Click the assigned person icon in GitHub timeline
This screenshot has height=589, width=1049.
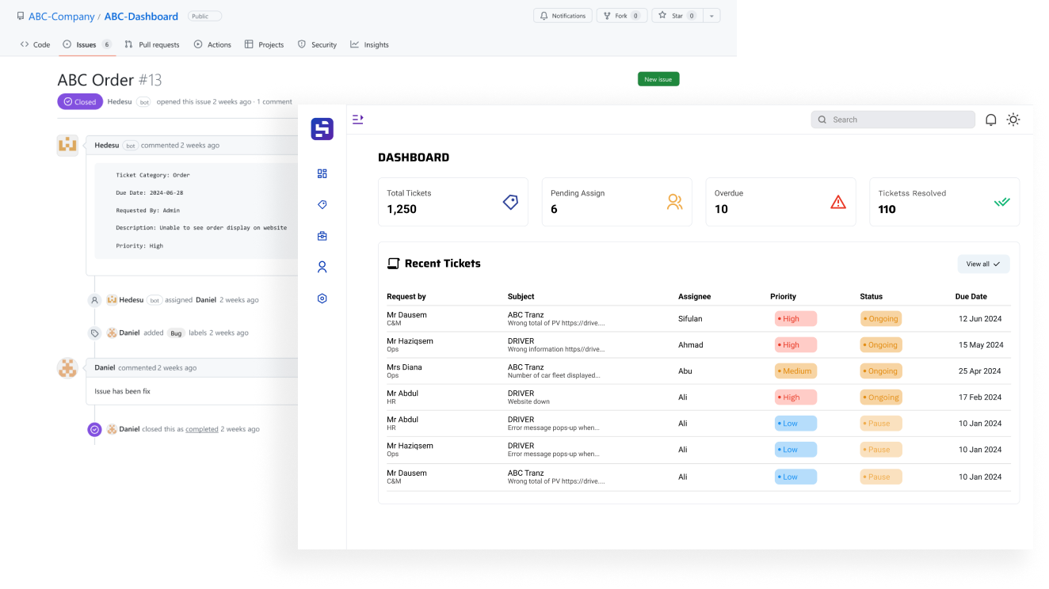(x=94, y=300)
